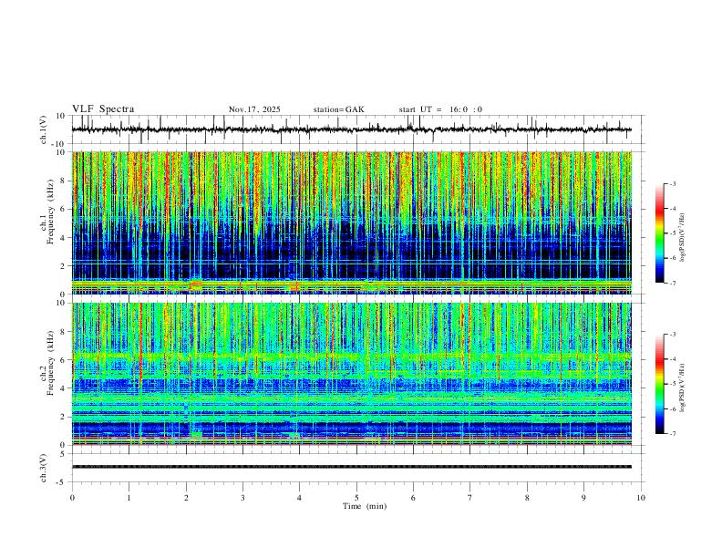Click the log(PSD) label beside ch.2 colorbar
Screen dimensions: 722x558
point(682,387)
